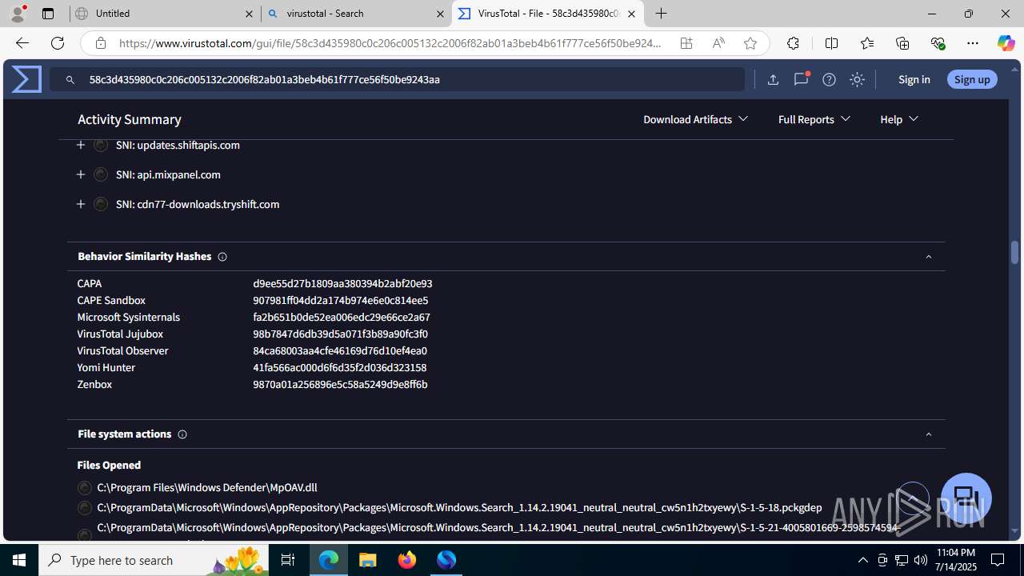Viewport: 1024px width, 576px height.
Task: Click the browser back arrow
Action: coord(22,43)
